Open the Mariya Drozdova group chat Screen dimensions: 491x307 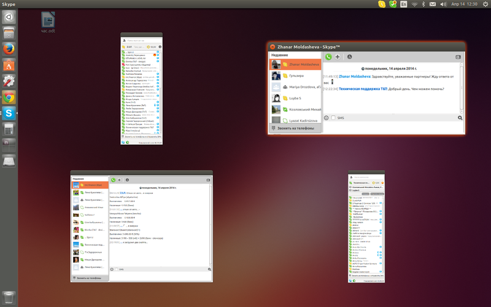point(295,87)
